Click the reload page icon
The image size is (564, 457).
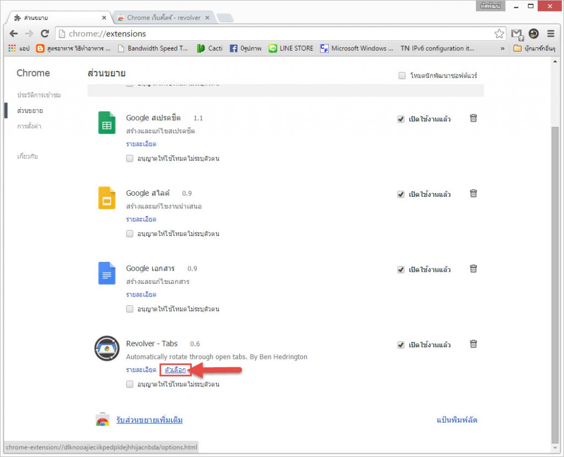[45, 34]
